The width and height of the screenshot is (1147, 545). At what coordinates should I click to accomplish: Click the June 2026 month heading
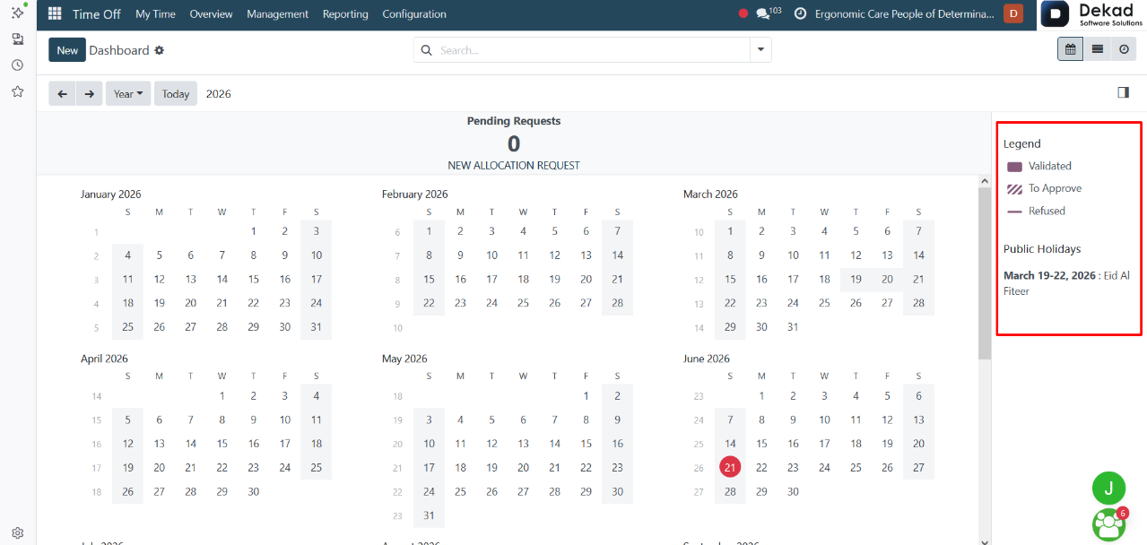[707, 359]
